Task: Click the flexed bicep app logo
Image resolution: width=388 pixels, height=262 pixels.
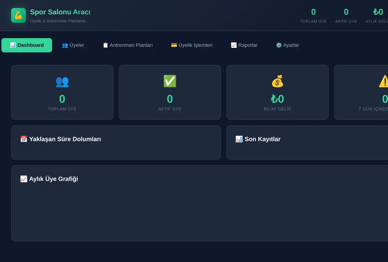Action: click(18, 16)
